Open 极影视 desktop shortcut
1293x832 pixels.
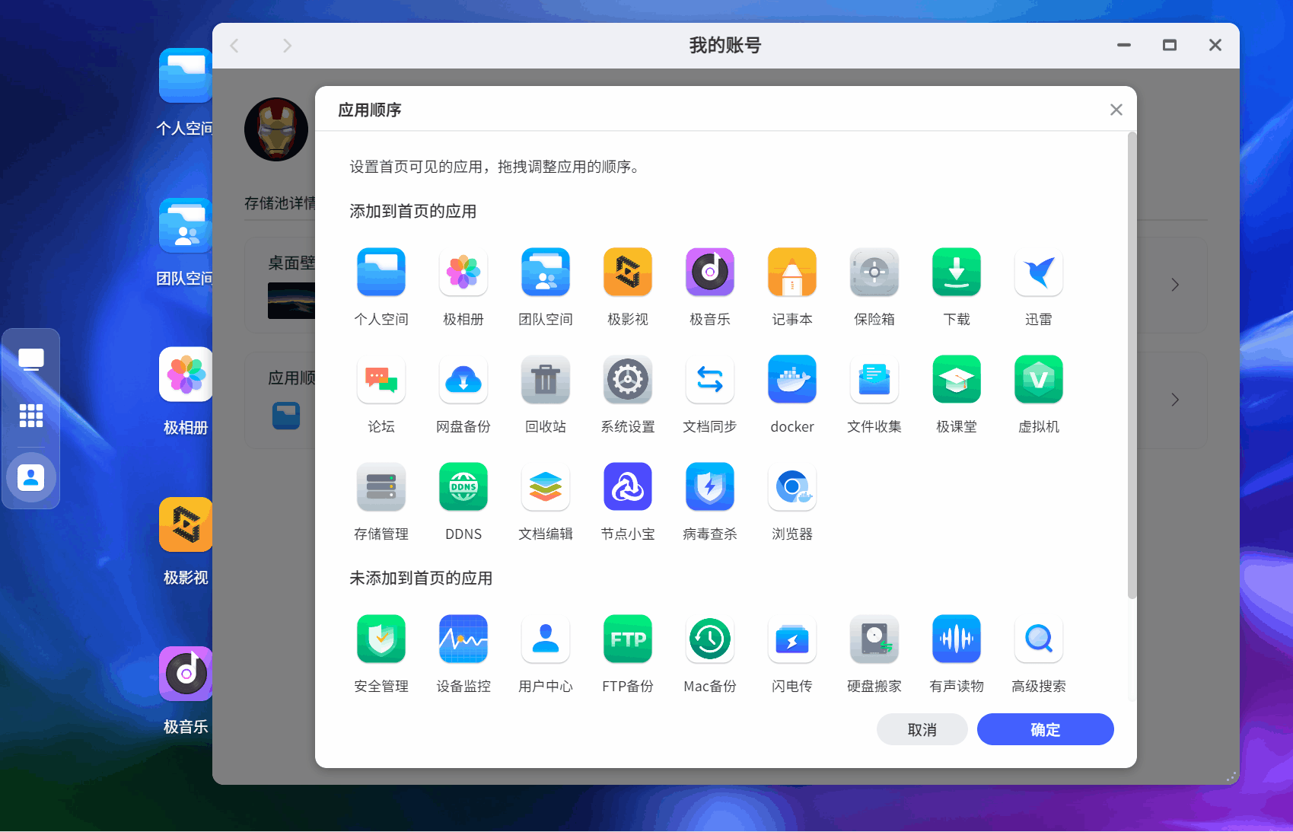coord(186,524)
